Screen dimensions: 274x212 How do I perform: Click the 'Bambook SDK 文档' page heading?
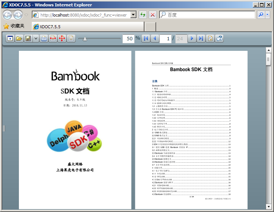(x=191, y=69)
